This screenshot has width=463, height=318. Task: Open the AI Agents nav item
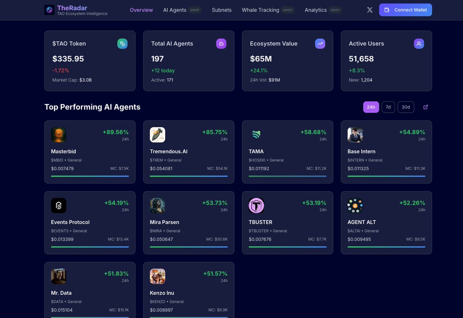[175, 10]
